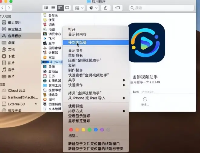This screenshot has height=153, width=200.
Task: Select 应用程序 in the sidebar
Action: pos(20,36)
